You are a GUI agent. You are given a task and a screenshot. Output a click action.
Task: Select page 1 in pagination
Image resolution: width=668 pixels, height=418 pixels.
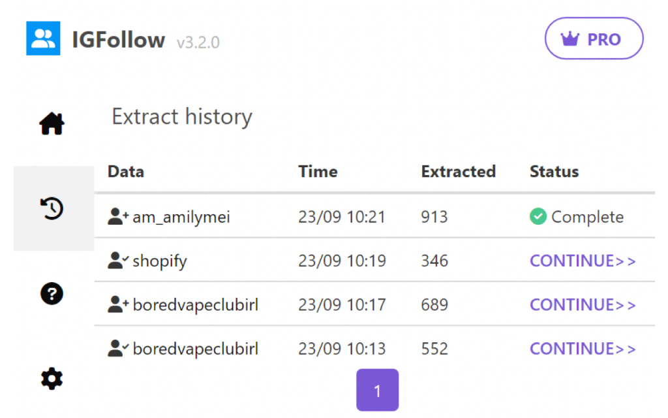[x=377, y=389]
